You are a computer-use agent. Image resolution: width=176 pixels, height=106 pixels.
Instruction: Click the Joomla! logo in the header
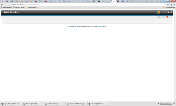point(164,12)
